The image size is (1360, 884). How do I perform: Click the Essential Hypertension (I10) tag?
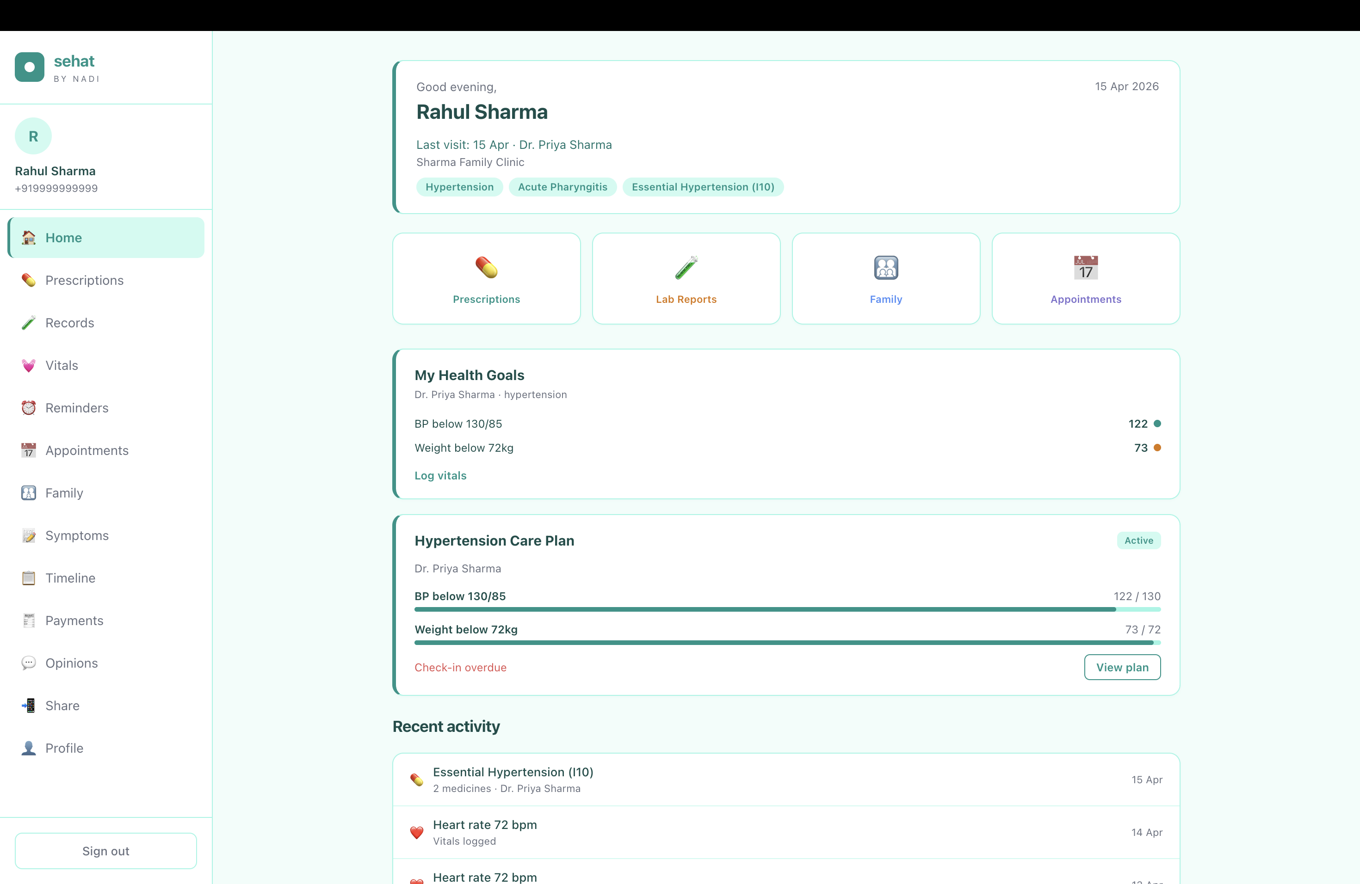tap(703, 187)
